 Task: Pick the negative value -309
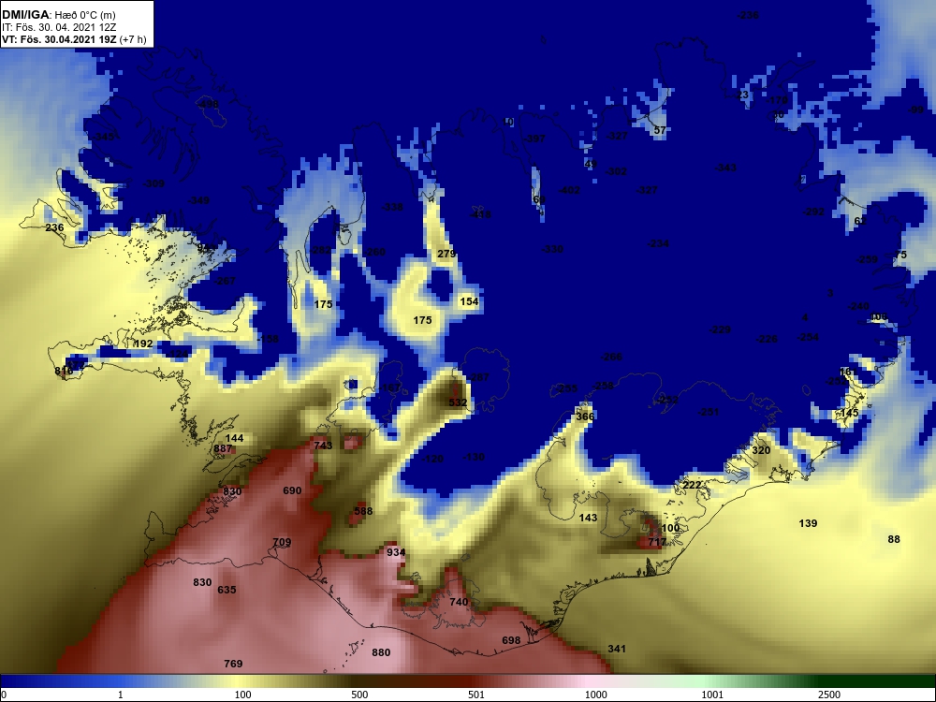154,183
